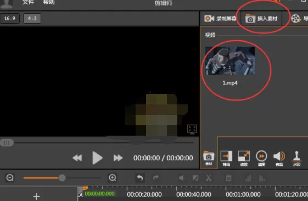
Task: Select the 1.mp4 video thumbnail
Action: pyautogui.click(x=230, y=60)
